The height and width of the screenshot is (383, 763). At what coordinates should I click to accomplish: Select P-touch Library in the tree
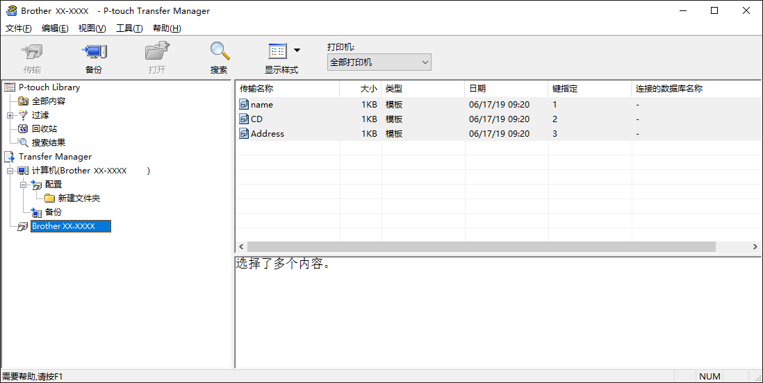pos(49,87)
